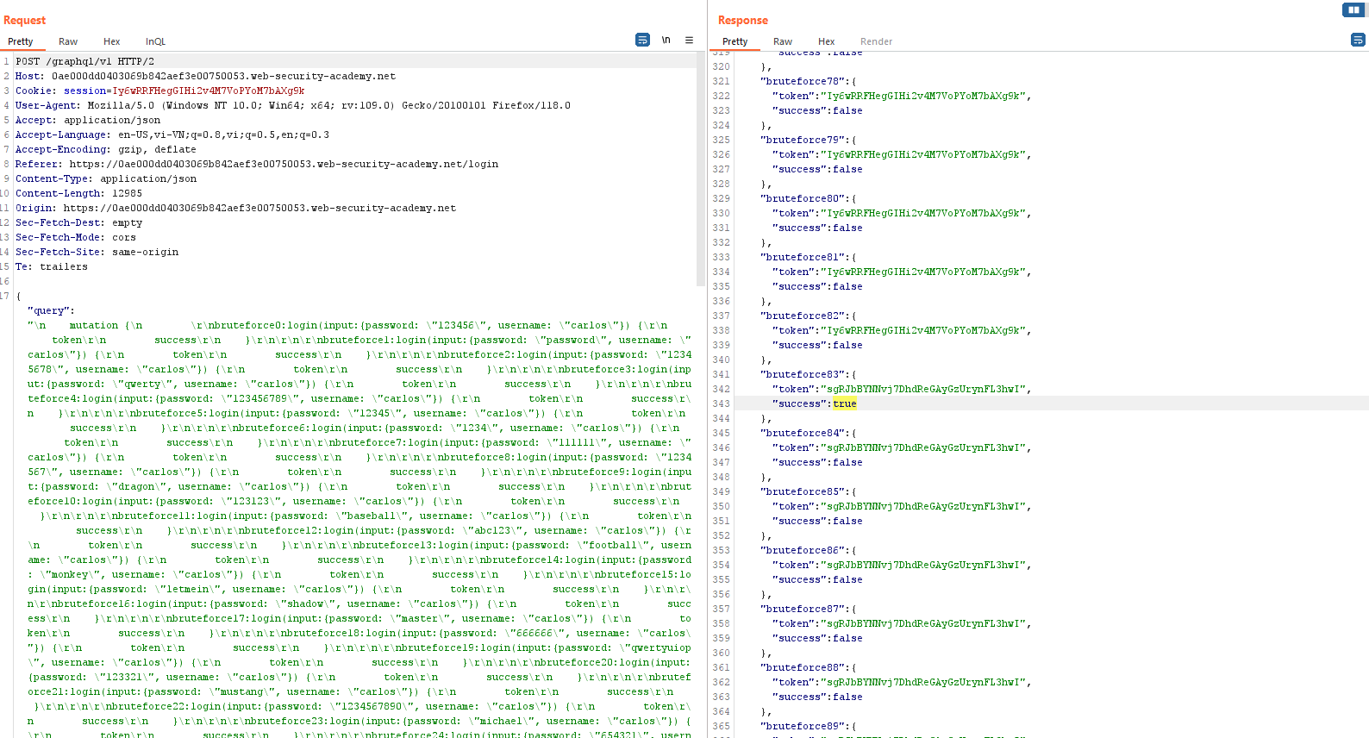1369x738 pixels.
Task: Switch Response view to Raw tab
Action: pyautogui.click(x=783, y=41)
